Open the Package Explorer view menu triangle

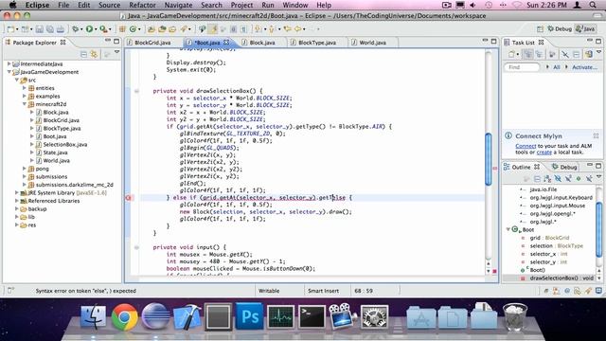coord(117,52)
